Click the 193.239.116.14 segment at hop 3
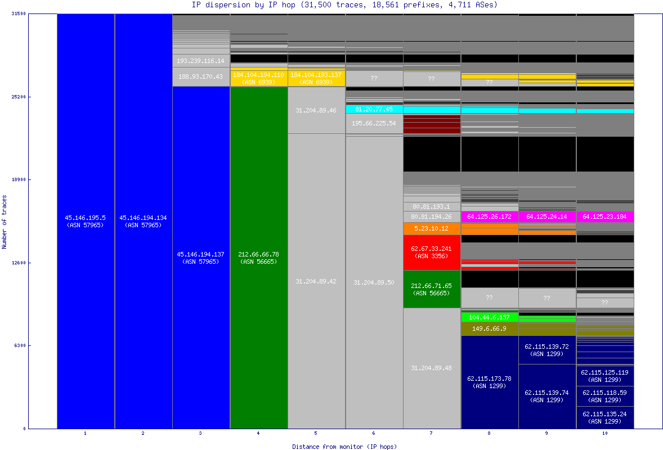The height and width of the screenshot is (450, 663). tap(200, 61)
